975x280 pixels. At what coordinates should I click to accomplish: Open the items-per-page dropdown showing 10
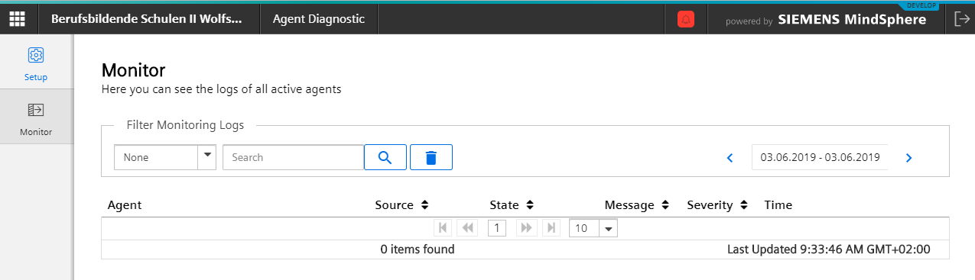click(x=593, y=228)
